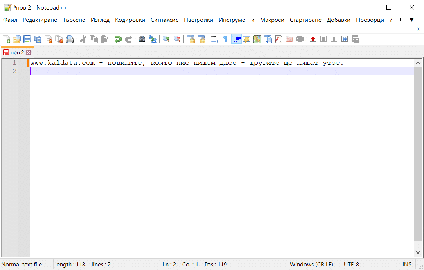Image resolution: width=424 pixels, height=270 pixels.
Task: Print the document via printer icon
Action: pyautogui.click(x=70, y=39)
